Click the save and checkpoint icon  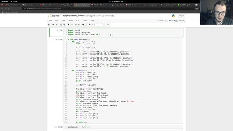(x=49, y=25)
